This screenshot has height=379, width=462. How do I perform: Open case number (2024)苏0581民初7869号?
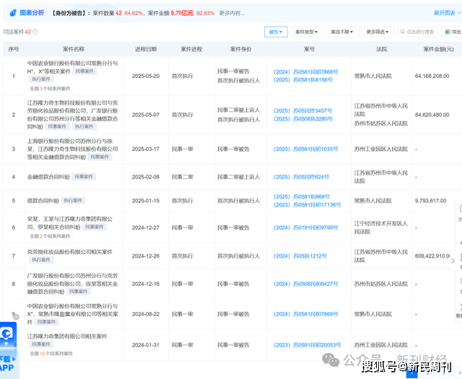tap(305, 314)
